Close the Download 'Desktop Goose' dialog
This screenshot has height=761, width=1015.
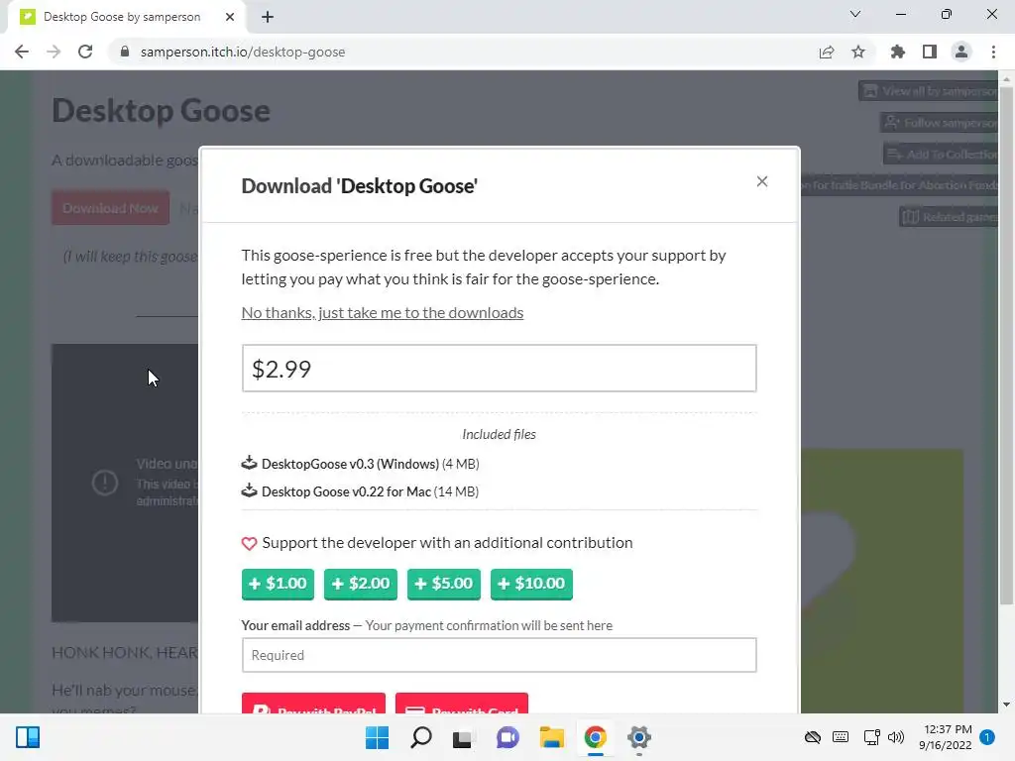762,182
